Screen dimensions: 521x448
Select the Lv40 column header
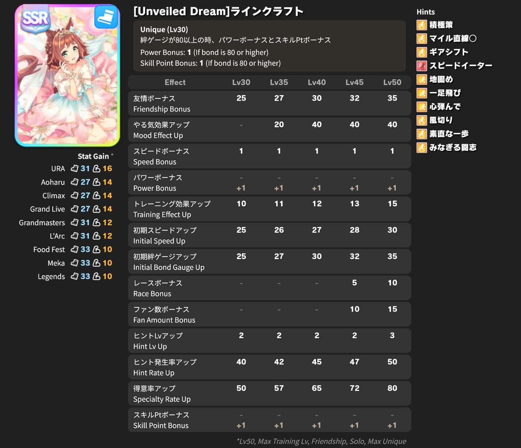(x=317, y=82)
